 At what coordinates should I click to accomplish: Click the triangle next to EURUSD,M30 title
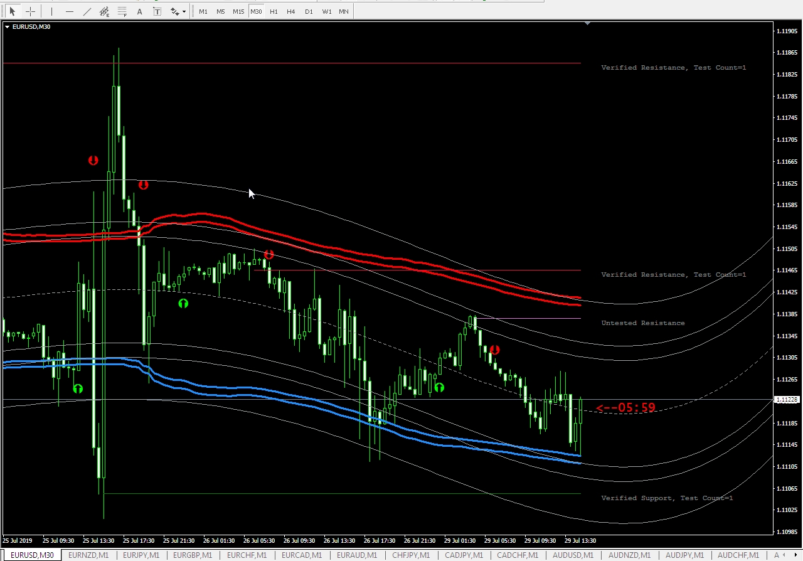pos(7,26)
